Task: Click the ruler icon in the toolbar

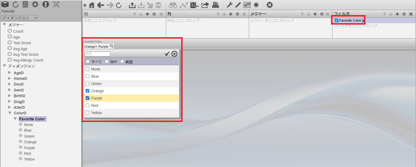Action: (x=238, y=5)
